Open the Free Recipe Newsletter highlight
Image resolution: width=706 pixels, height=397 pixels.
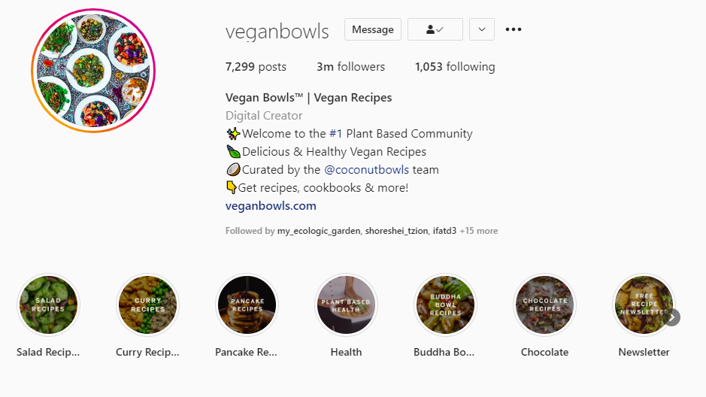pyautogui.click(x=644, y=305)
